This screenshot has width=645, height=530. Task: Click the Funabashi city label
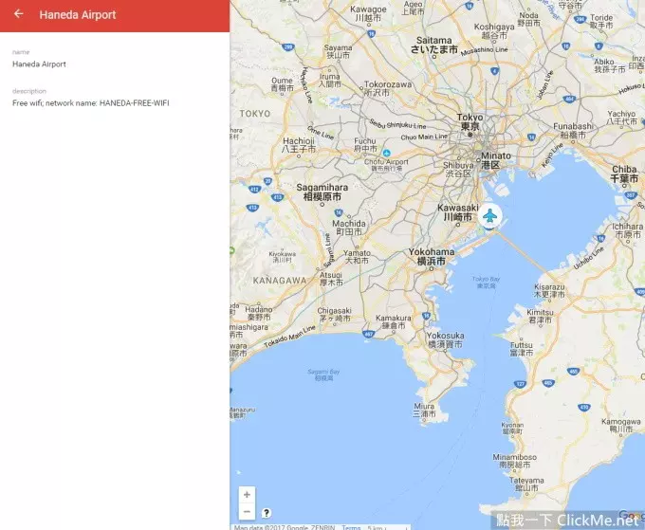[x=573, y=130]
